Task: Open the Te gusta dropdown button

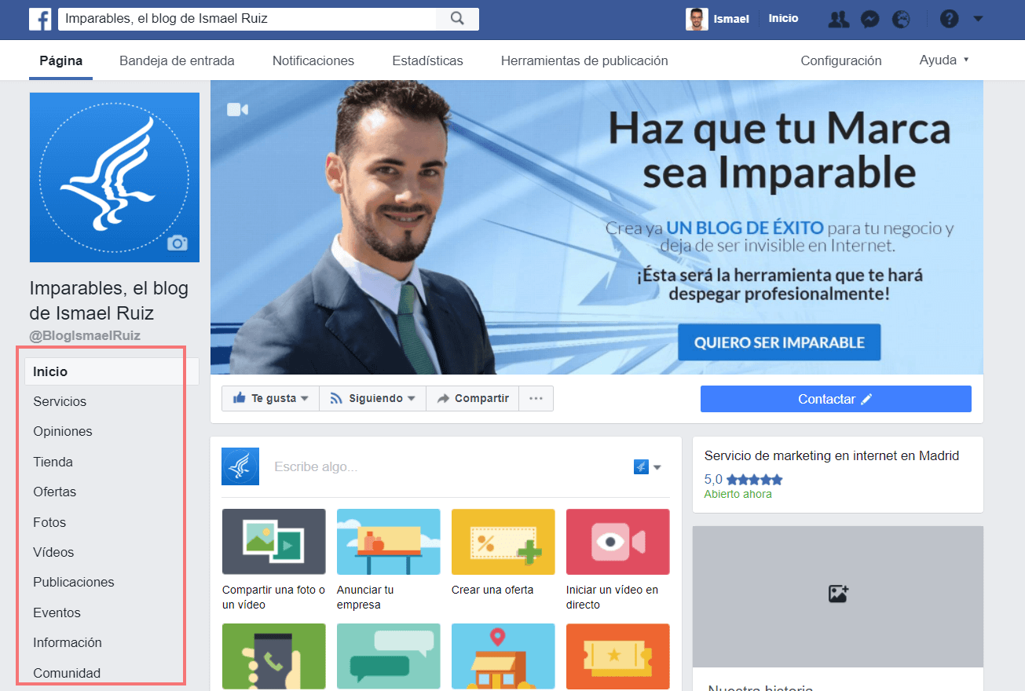Action: point(270,398)
